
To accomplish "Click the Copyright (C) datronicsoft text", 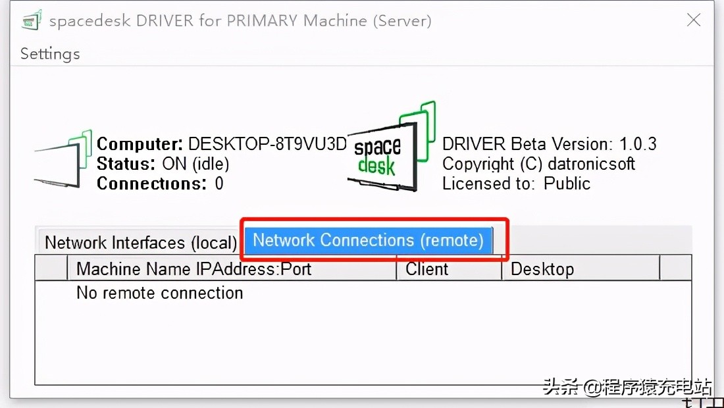I will click(538, 164).
